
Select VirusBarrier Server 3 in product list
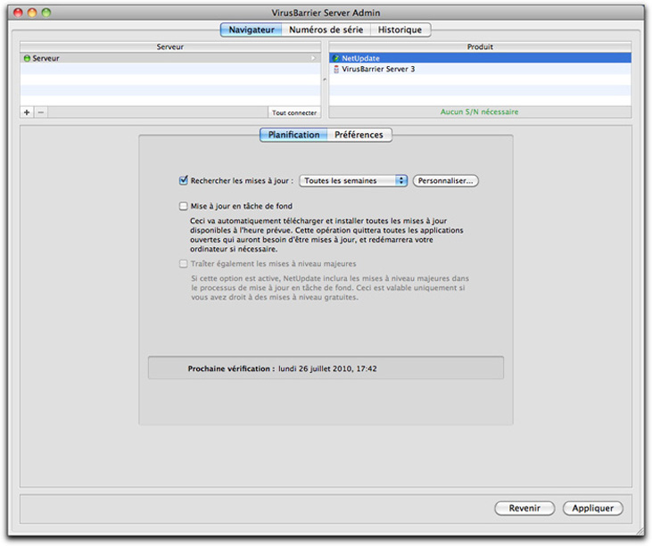coord(480,69)
